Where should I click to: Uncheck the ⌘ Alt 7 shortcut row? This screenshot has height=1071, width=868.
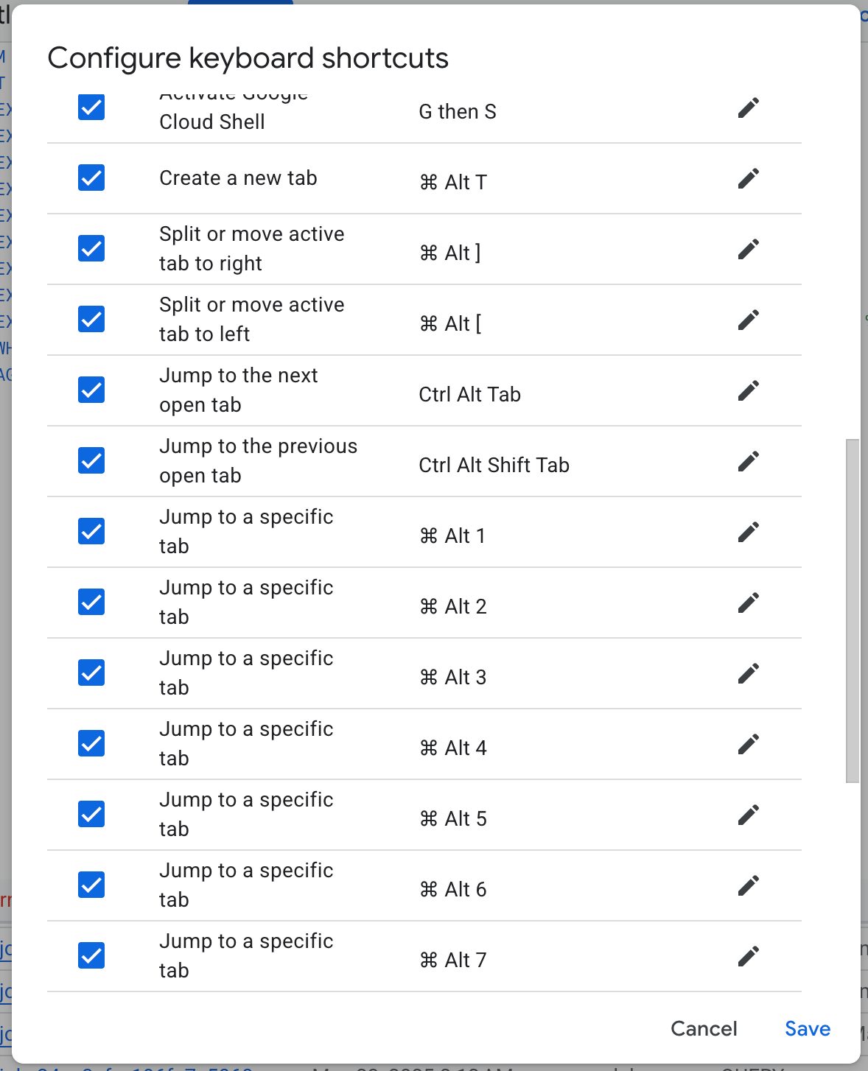91,955
